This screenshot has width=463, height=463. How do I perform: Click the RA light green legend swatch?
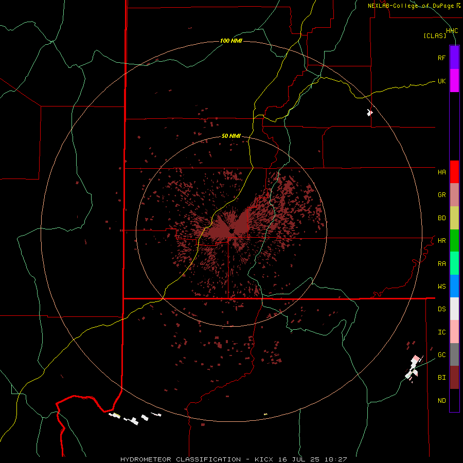[x=454, y=263]
